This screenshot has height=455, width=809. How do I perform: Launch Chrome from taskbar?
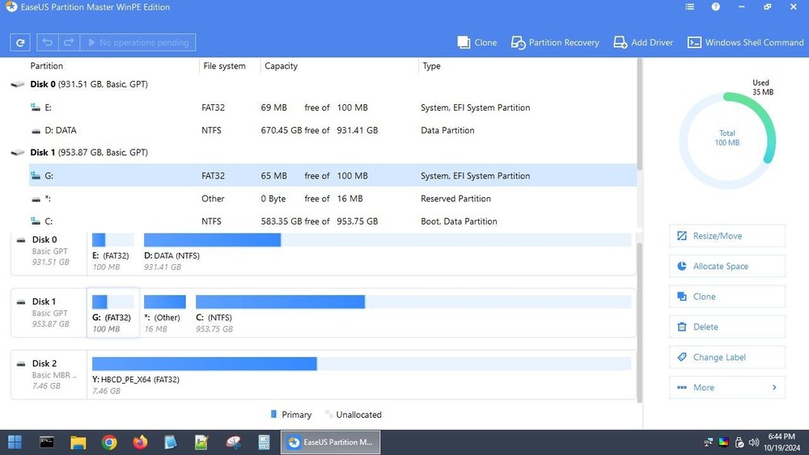[x=109, y=442]
